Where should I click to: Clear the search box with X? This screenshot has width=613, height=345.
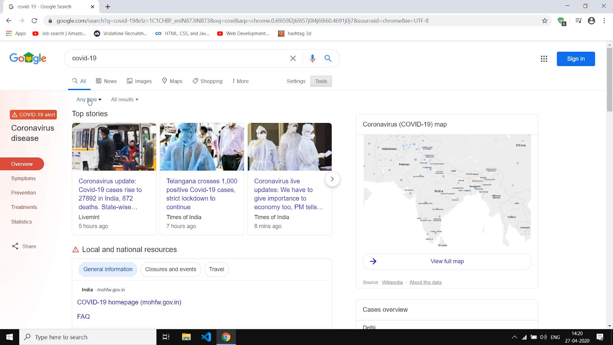pyautogui.click(x=293, y=58)
